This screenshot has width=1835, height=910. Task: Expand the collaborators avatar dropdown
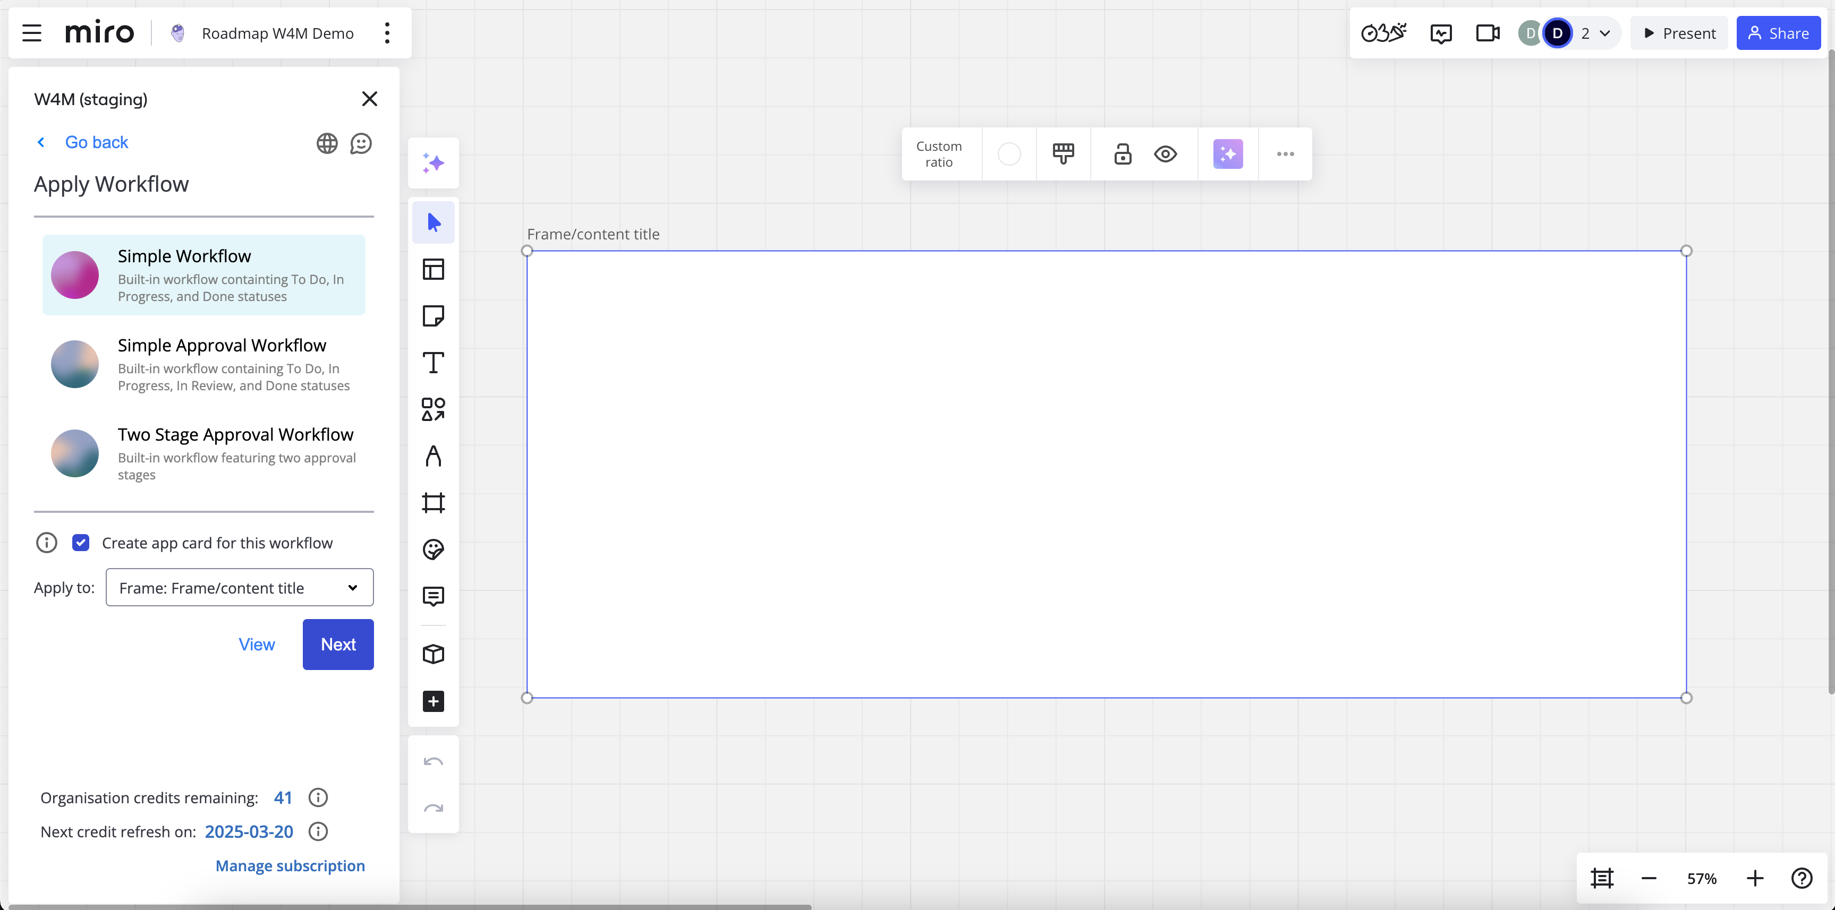click(1604, 33)
